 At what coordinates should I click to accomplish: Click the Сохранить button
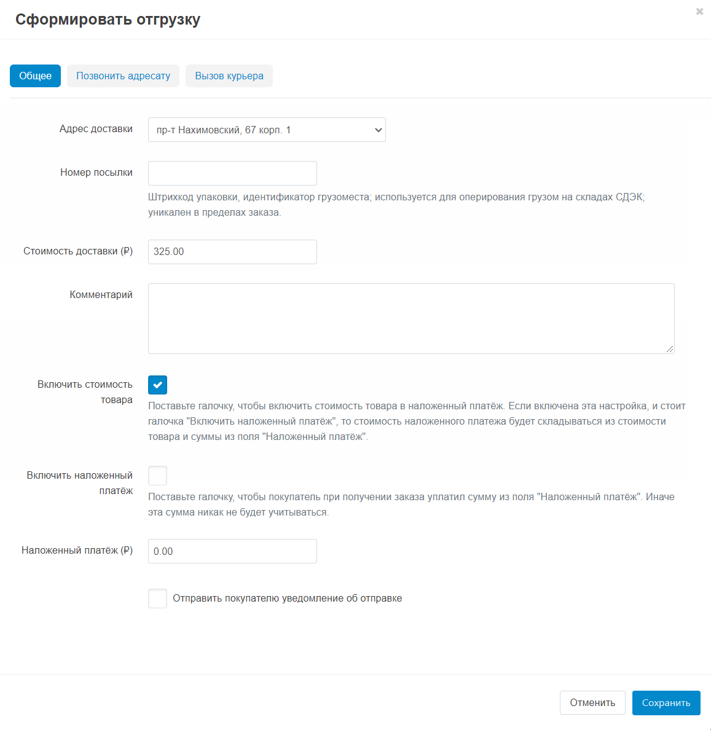coord(666,703)
